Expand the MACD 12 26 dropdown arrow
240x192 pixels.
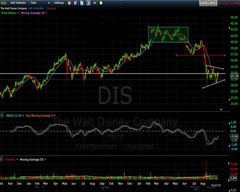click(23, 116)
